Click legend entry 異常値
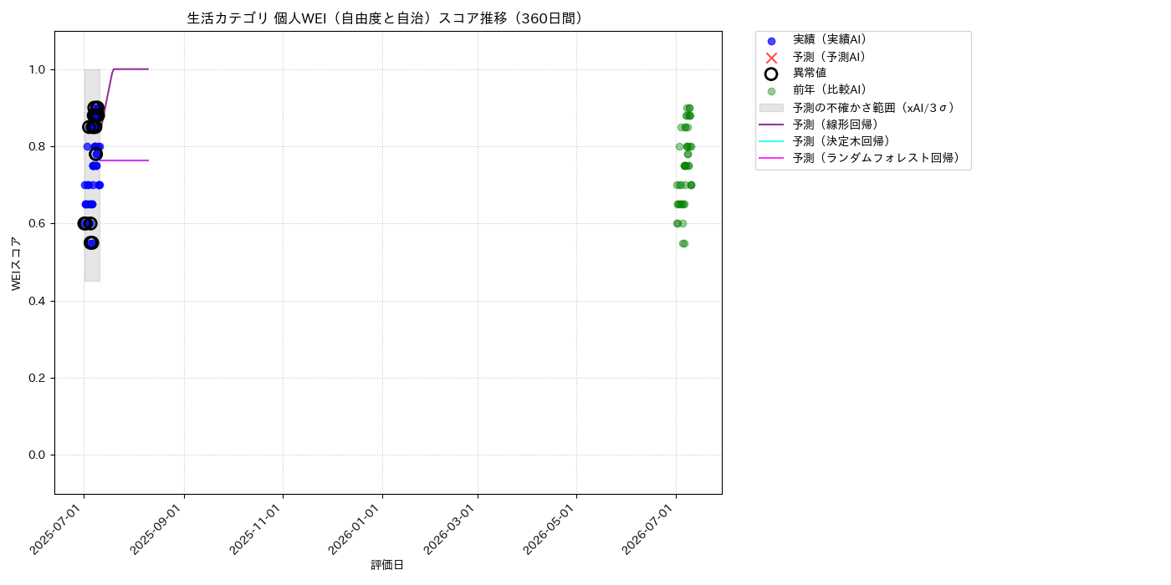This screenshot has width=1171, height=585. [x=810, y=74]
